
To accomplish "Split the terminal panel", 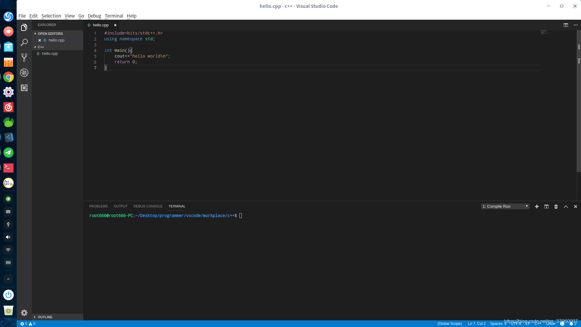I will 546,206.
